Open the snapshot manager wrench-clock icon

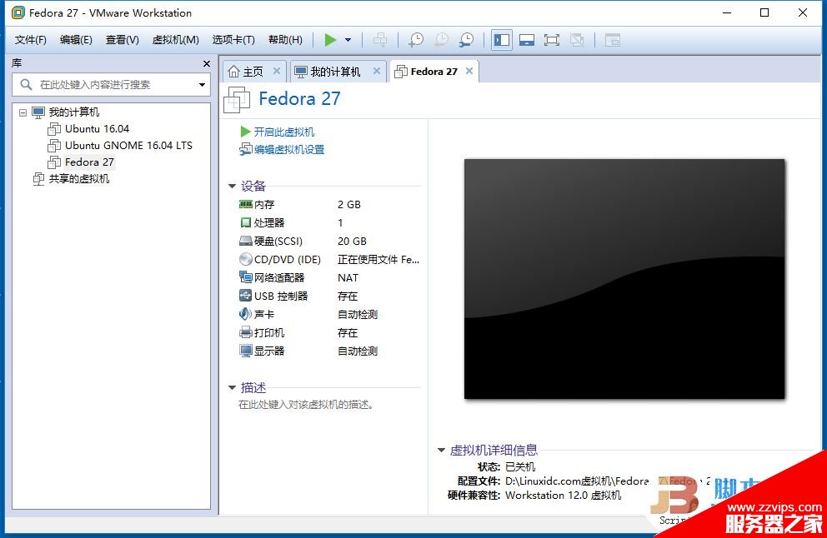[466, 40]
